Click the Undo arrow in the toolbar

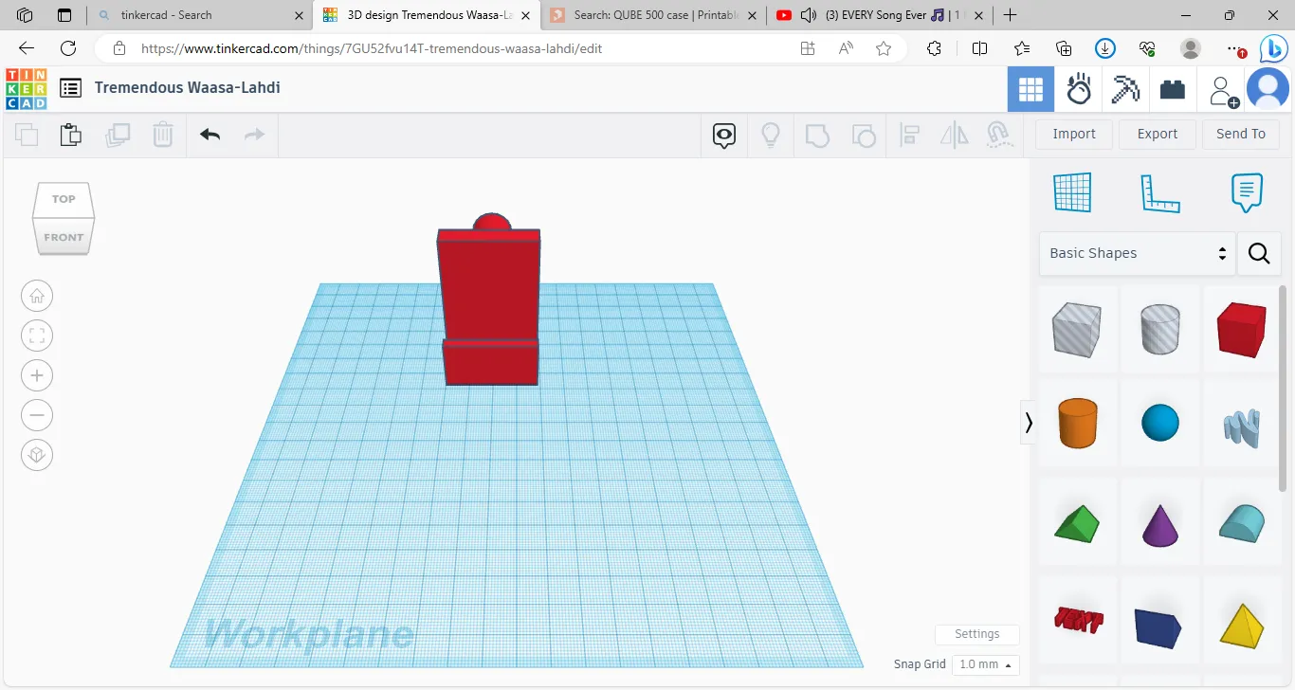pos(210,135)
